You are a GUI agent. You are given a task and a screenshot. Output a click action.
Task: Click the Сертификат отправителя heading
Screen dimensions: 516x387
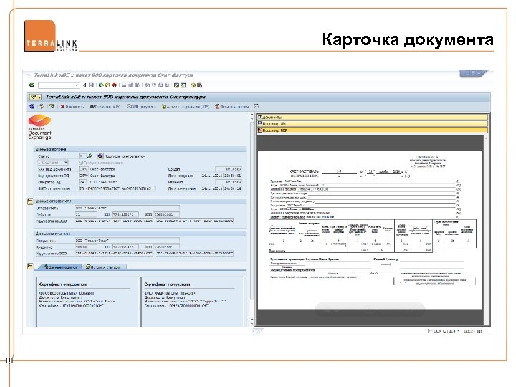[x=63, y=284]
